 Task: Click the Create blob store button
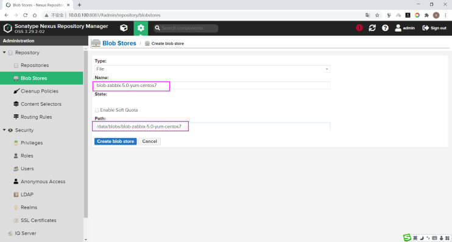(x=115, y=141)
